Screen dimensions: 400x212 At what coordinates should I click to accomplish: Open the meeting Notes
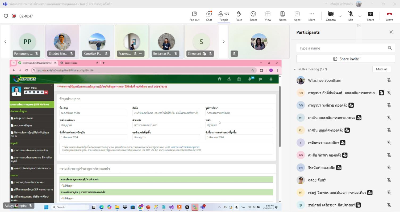click(282, 16)
